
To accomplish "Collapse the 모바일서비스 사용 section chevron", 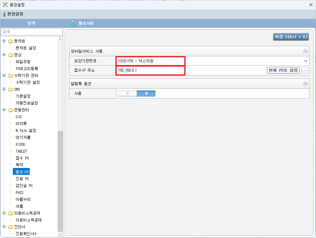I will coord(305,51).
